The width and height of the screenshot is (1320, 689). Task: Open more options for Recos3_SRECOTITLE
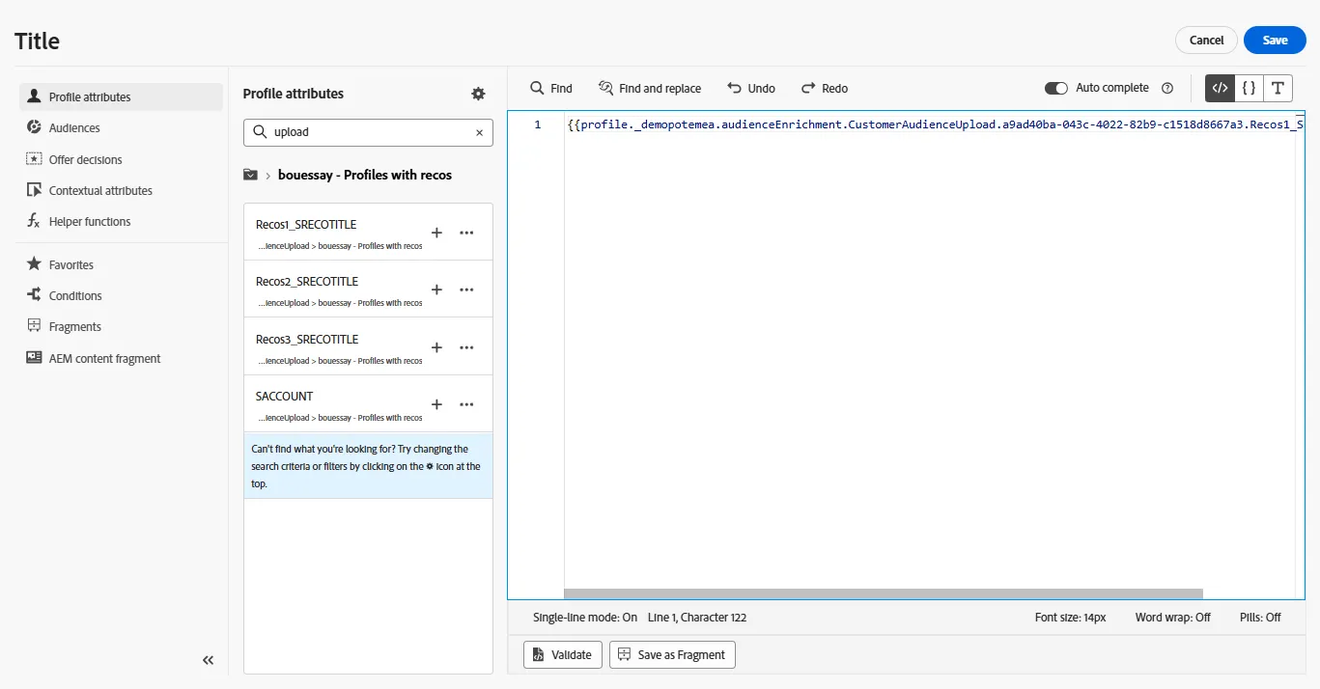coord(466,347)
